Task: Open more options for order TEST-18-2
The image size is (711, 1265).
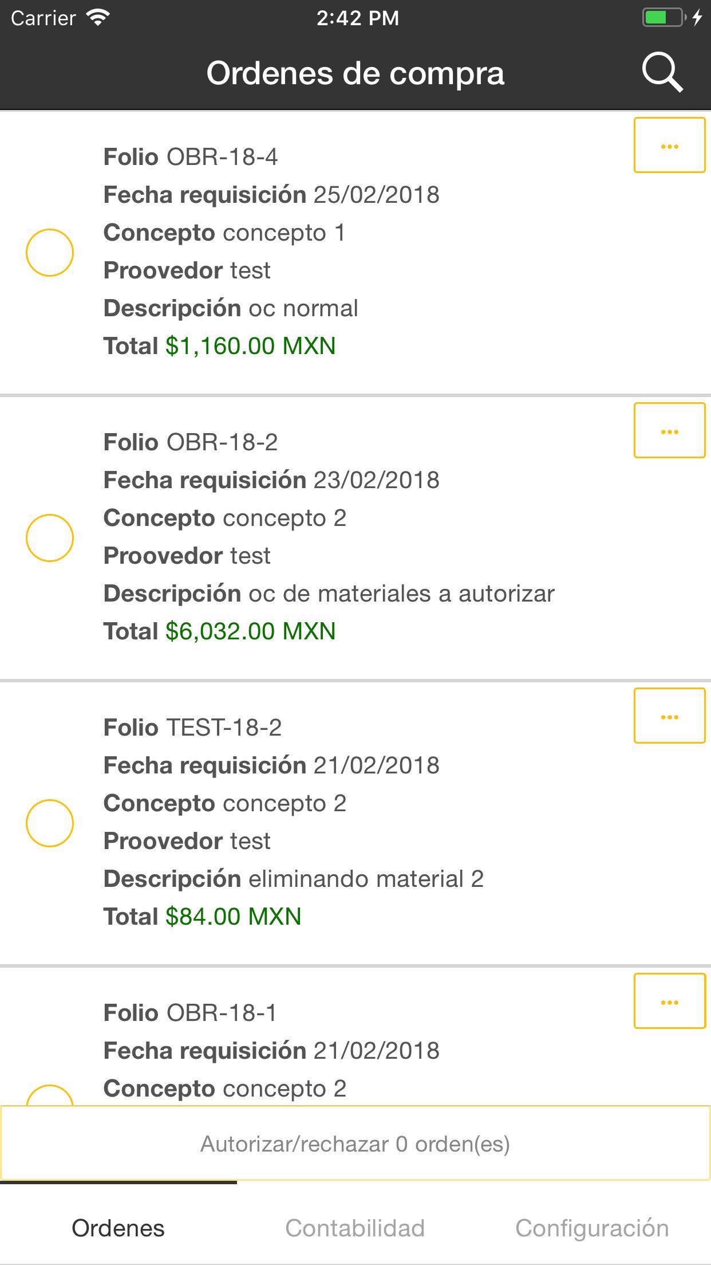Action: 669,716
